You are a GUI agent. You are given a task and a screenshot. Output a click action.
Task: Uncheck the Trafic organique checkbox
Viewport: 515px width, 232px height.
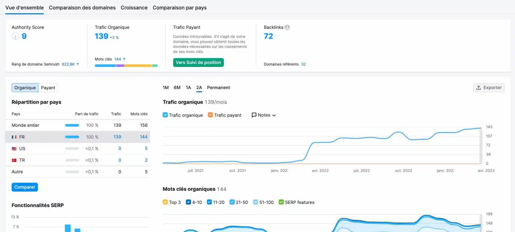165,115
